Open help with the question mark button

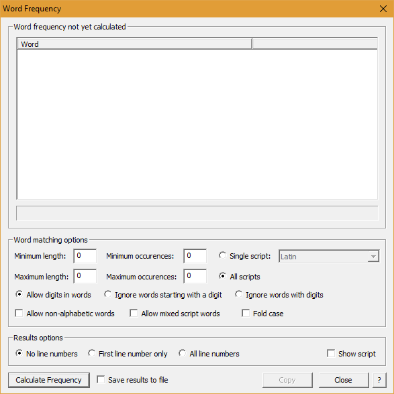(379, 380)
